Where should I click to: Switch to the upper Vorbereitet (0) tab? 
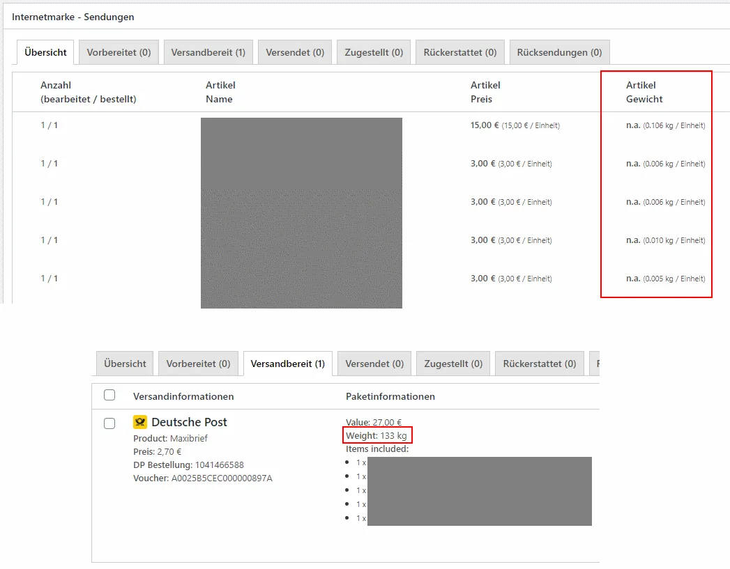(x=119, y=52)
